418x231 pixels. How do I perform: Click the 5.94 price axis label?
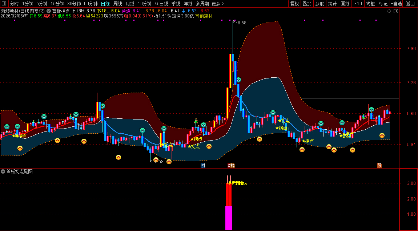click(411, 145)
